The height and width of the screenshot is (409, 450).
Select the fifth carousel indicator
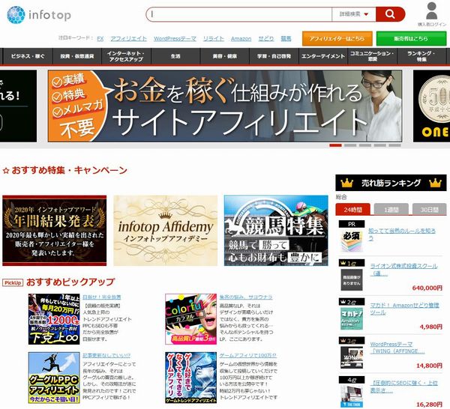tap(395, 145)
